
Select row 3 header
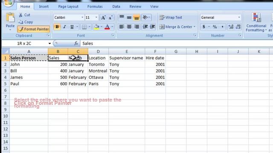6,71
